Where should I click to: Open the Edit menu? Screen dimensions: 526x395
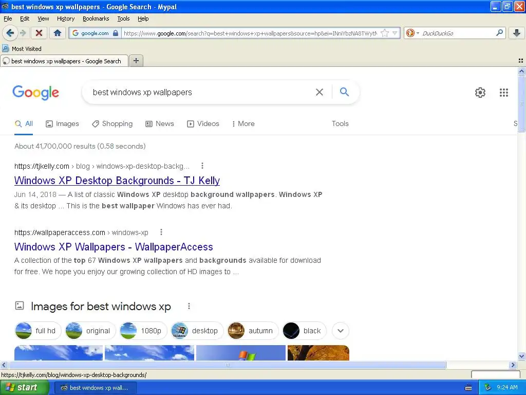coord(25,19)
